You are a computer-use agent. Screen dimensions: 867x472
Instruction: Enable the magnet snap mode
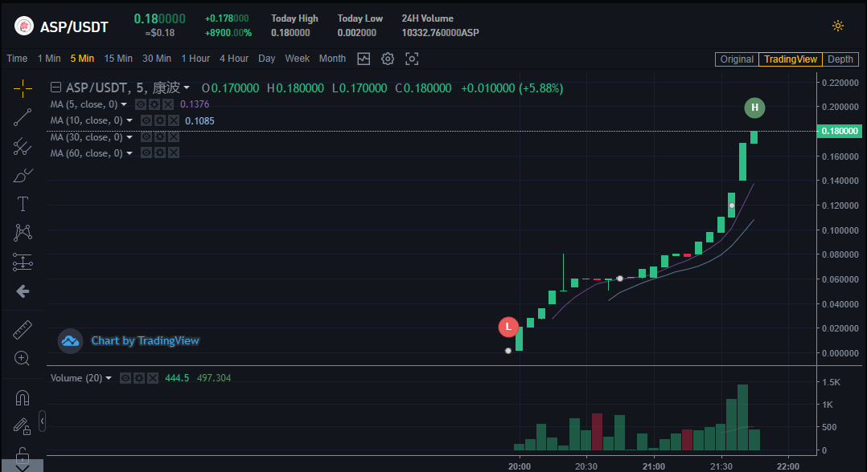(23, 397)
